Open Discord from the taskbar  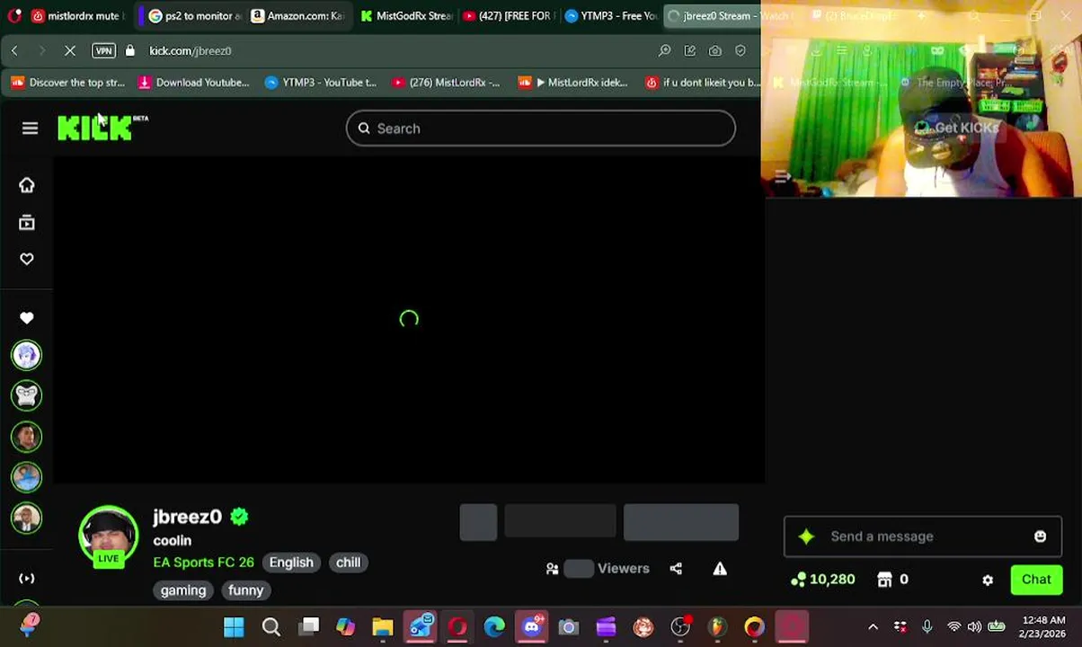click(532, 627)
